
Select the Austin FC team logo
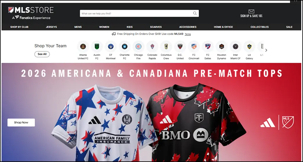97,46
